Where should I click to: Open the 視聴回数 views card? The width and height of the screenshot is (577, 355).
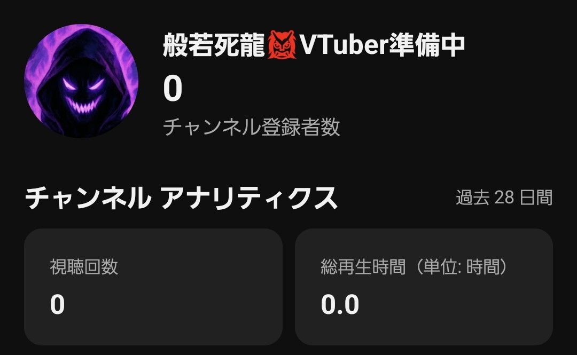pos(153,287)
